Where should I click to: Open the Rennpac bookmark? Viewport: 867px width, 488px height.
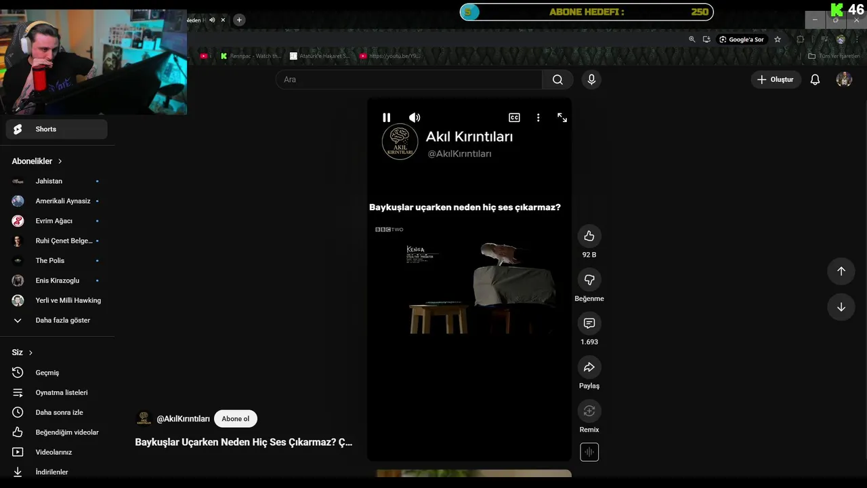(x=251, y=56)
